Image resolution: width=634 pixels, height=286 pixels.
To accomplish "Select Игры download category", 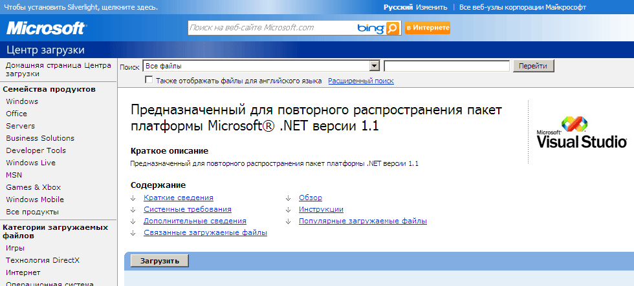I will pyautogui.click(x=15, y=248).
